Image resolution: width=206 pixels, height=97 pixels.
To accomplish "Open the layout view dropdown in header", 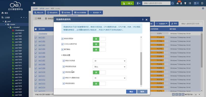I will [196, 3].
